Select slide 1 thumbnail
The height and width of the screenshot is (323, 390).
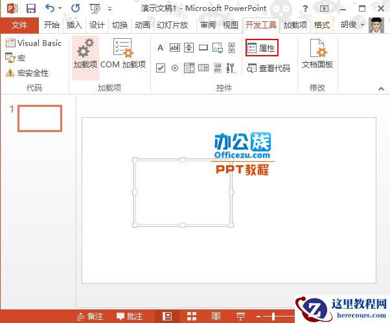coord(40,118)
